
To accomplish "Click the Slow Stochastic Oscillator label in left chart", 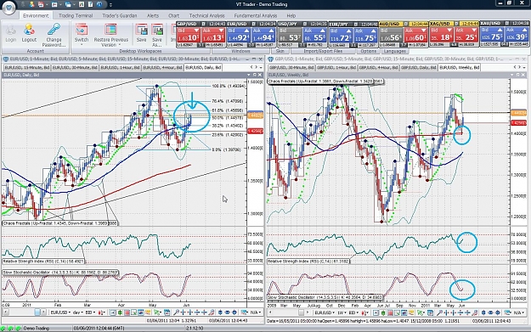I will (60, 272).
